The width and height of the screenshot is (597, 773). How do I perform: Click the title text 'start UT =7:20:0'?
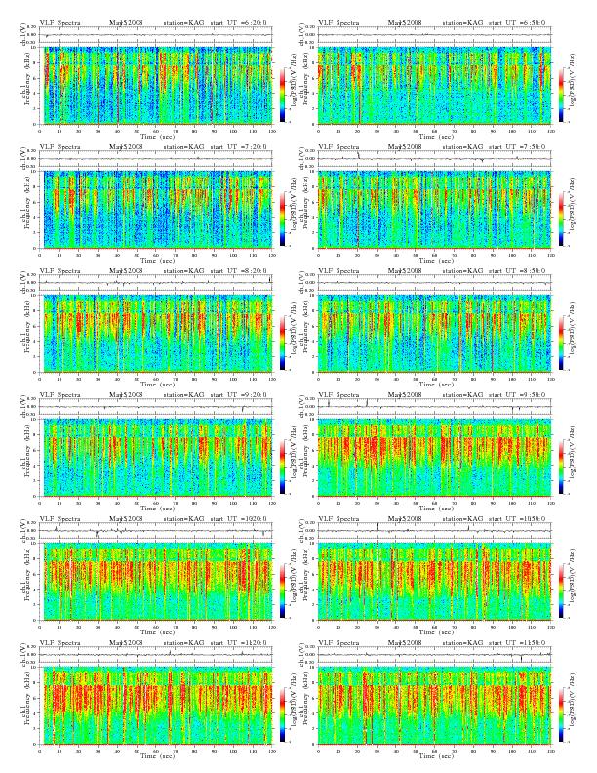pyautogui.click(x=238, y=147)
